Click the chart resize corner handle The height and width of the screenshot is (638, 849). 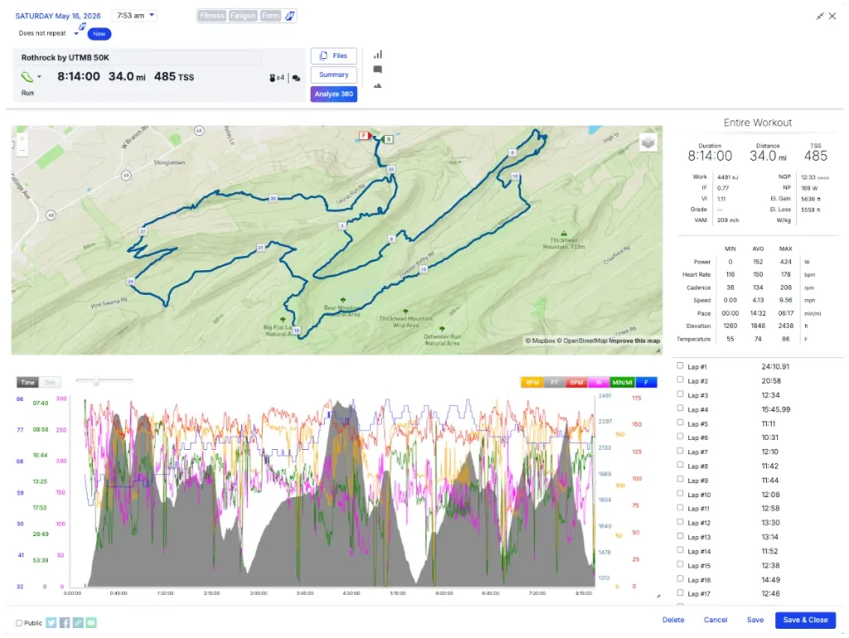tap(658, 596)
